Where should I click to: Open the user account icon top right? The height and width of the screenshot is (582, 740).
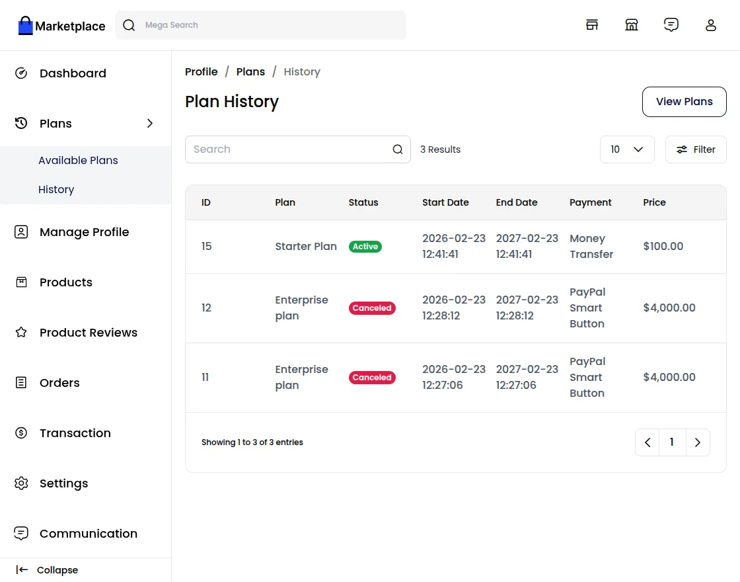tap(711, 24)
